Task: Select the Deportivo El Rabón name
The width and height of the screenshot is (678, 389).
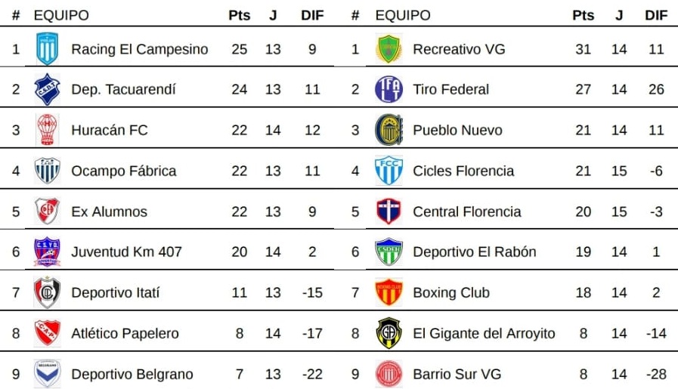Action: tap(474, 252)
